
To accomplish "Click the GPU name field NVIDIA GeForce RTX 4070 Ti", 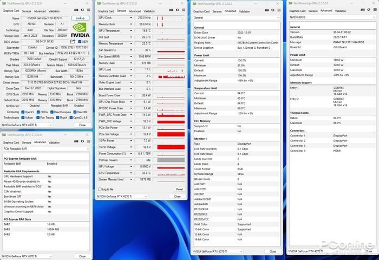I will pyautogui.click(x=45, y=18).
